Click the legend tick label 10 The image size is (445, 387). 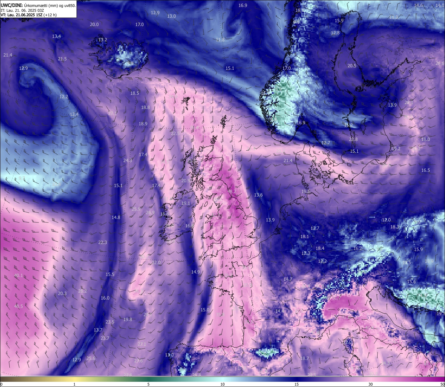point(222,384)
